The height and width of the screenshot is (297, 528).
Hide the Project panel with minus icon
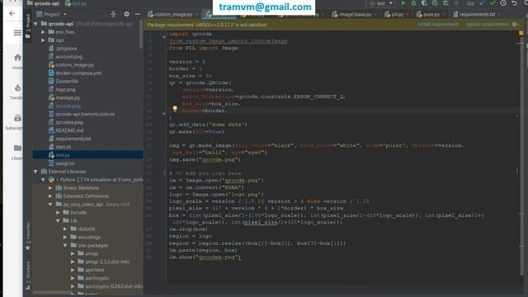[x=138, y=14]
